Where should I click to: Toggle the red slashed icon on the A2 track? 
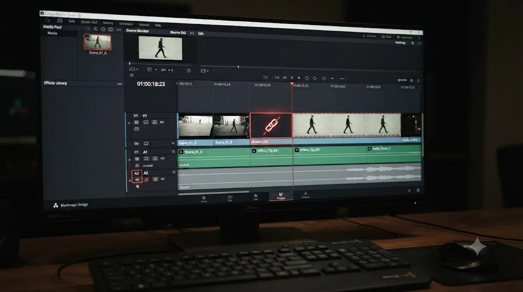coord(146,180)
